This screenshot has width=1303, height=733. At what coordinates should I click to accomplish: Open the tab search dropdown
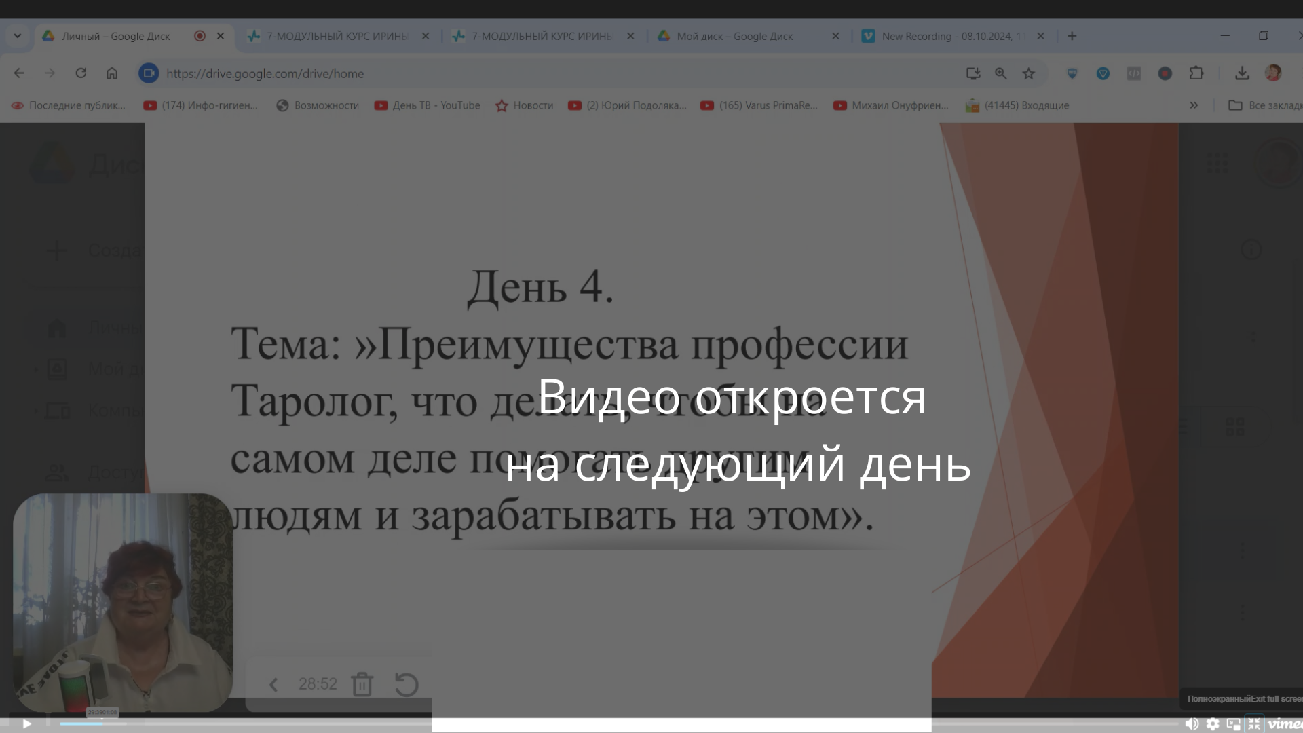18,36
